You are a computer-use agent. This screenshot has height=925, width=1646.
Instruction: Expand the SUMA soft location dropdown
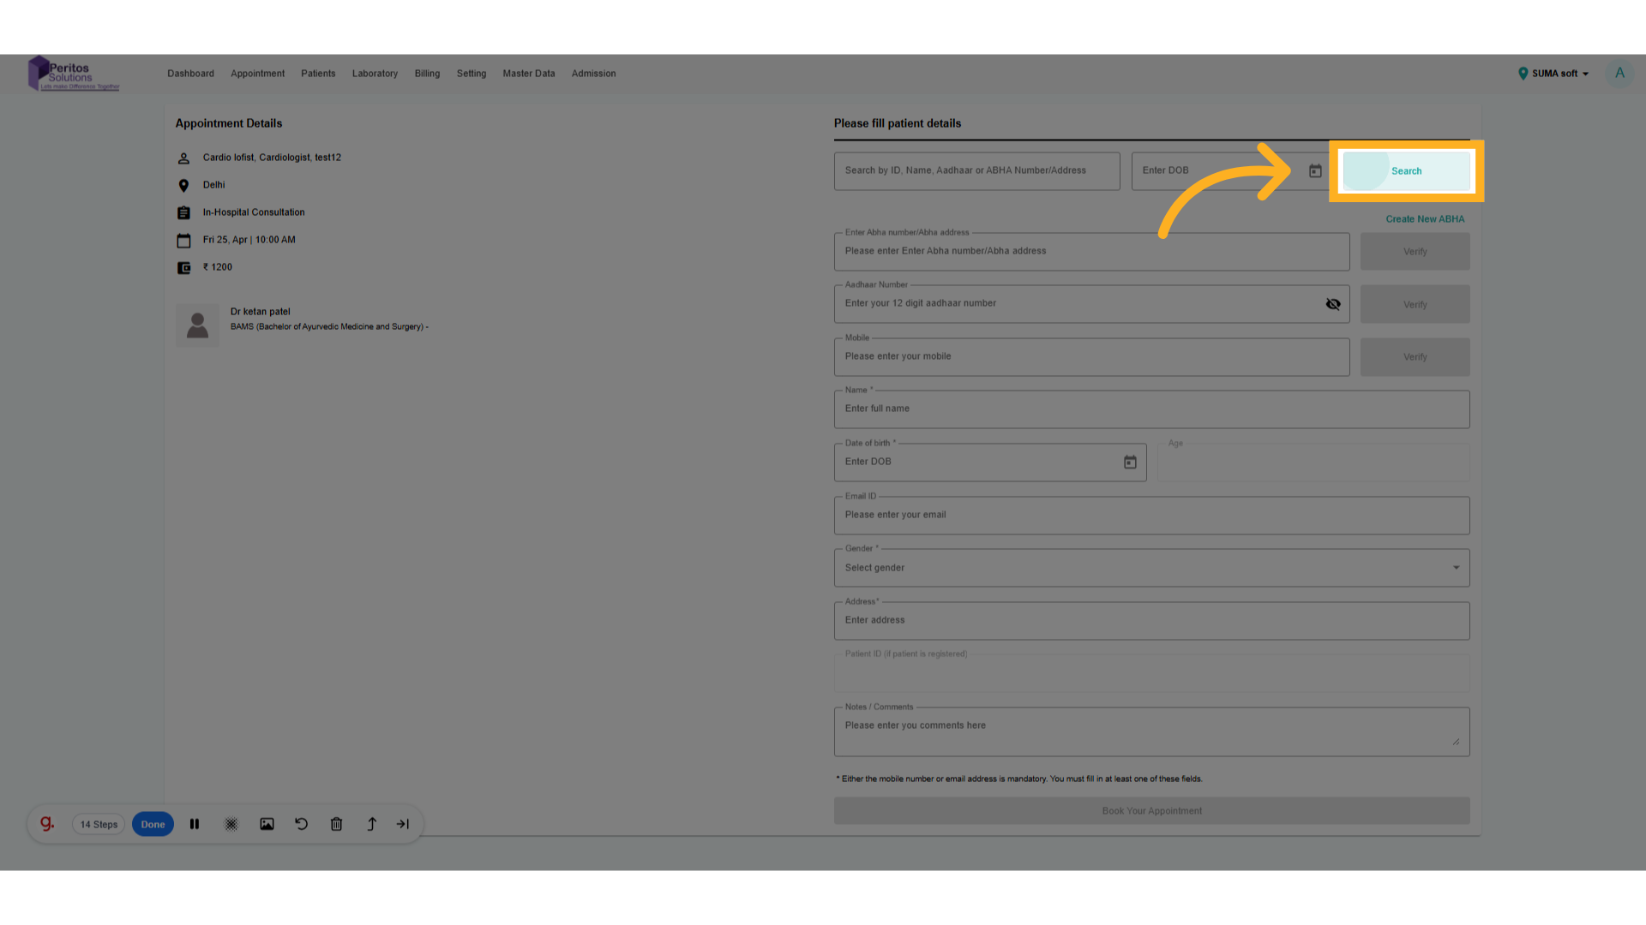pos(1553,74)
